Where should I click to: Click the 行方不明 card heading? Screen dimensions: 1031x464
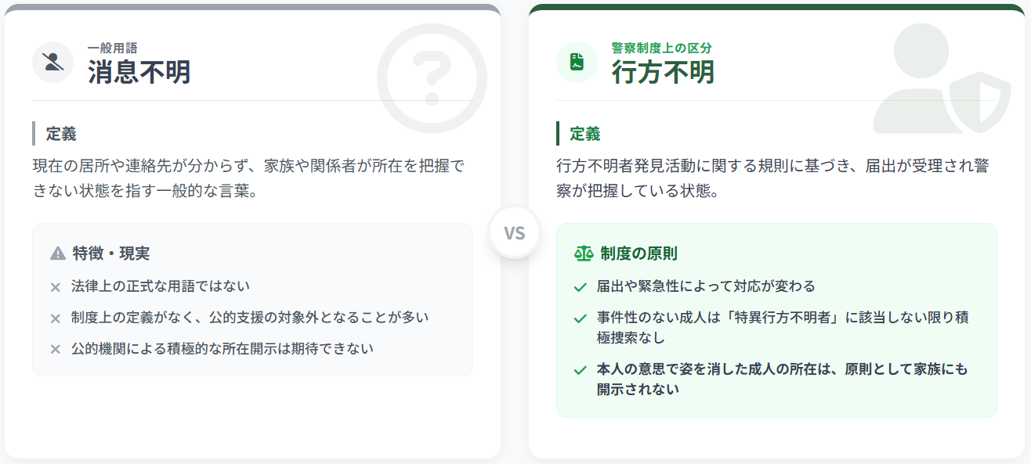[663, 72]
